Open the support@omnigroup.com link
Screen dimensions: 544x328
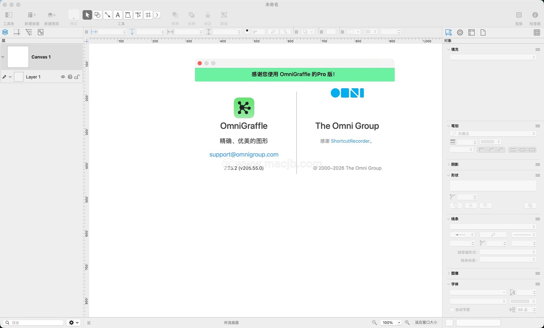[x=244, y=155]
